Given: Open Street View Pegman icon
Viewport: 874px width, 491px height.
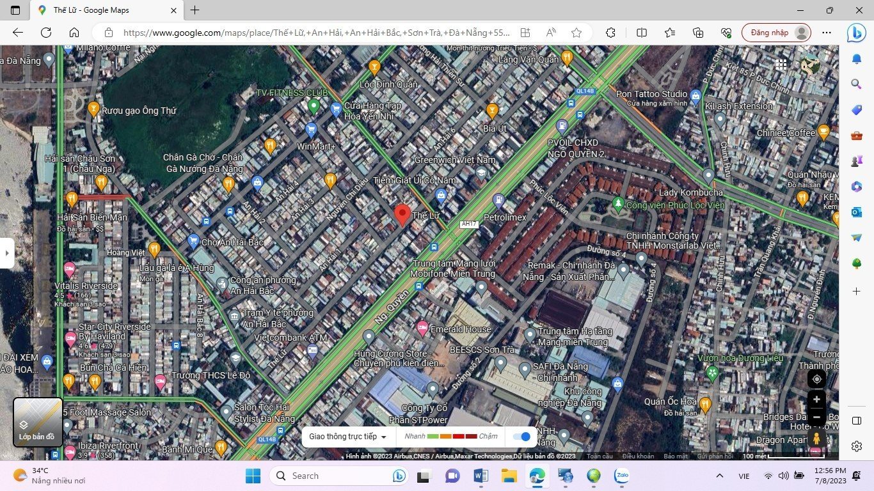Looking at the screenshot, I should coord(816,439).
